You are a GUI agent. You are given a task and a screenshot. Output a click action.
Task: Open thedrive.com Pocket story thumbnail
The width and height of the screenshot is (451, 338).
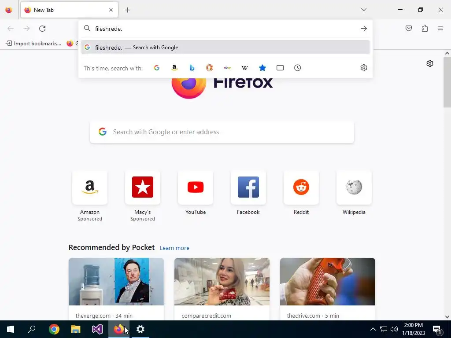click(x=328, y=281)
